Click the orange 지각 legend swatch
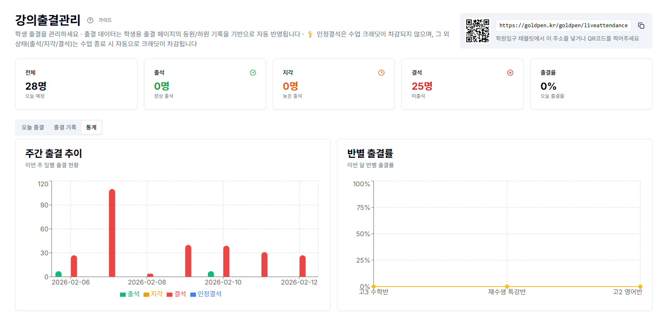The width and height of the screenshot is (668, 317). tap(146, 295)
